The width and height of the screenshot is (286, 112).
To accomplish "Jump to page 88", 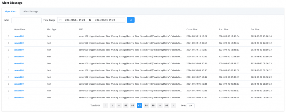I will (x=146, y=106).
